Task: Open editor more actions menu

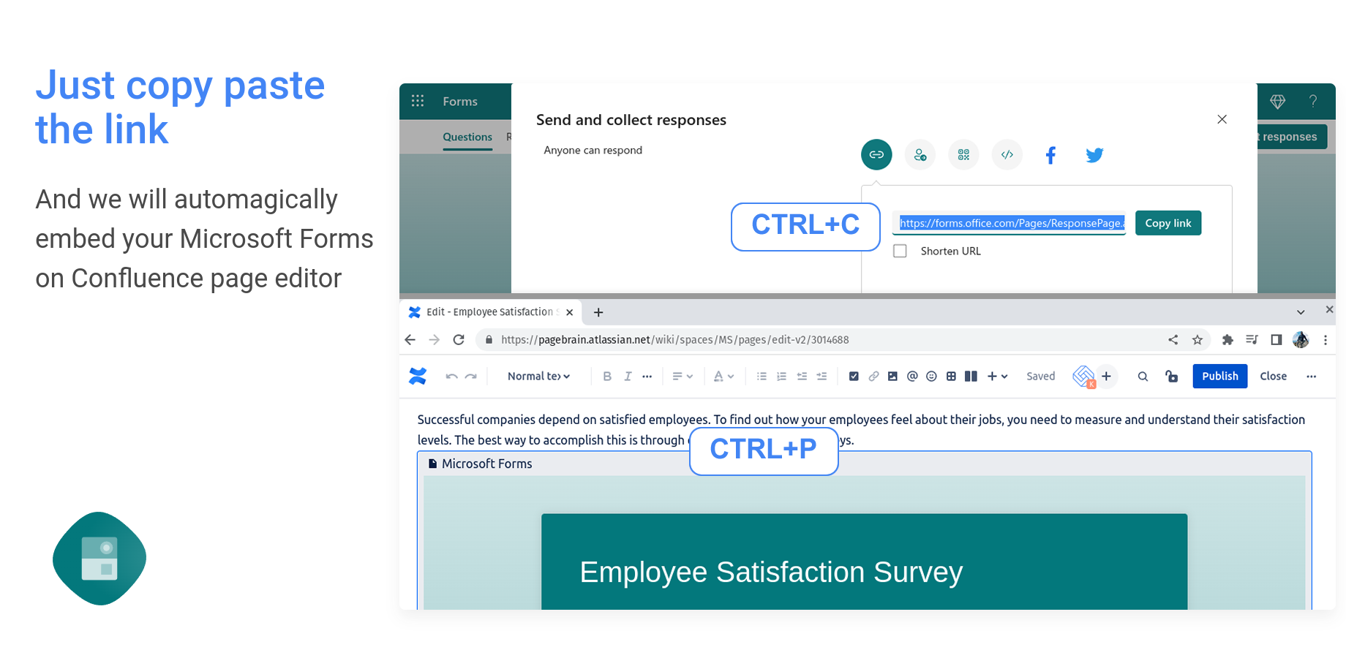Action: [1311, 377]
